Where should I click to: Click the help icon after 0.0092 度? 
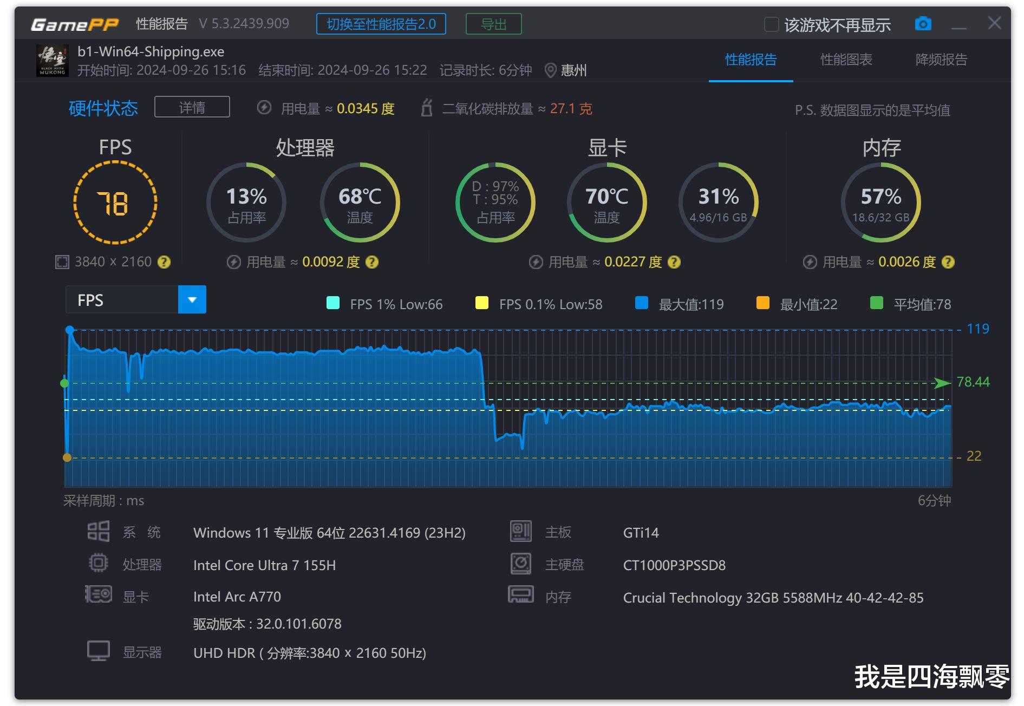[372, 262]
